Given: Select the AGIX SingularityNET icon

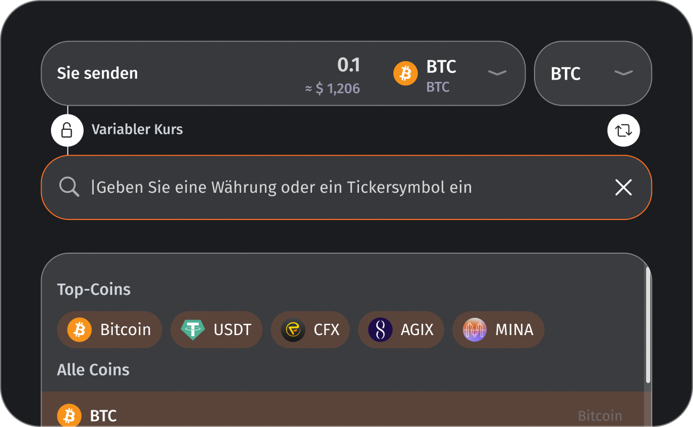Looking at the screenshot, I should [x=380, y=330].
